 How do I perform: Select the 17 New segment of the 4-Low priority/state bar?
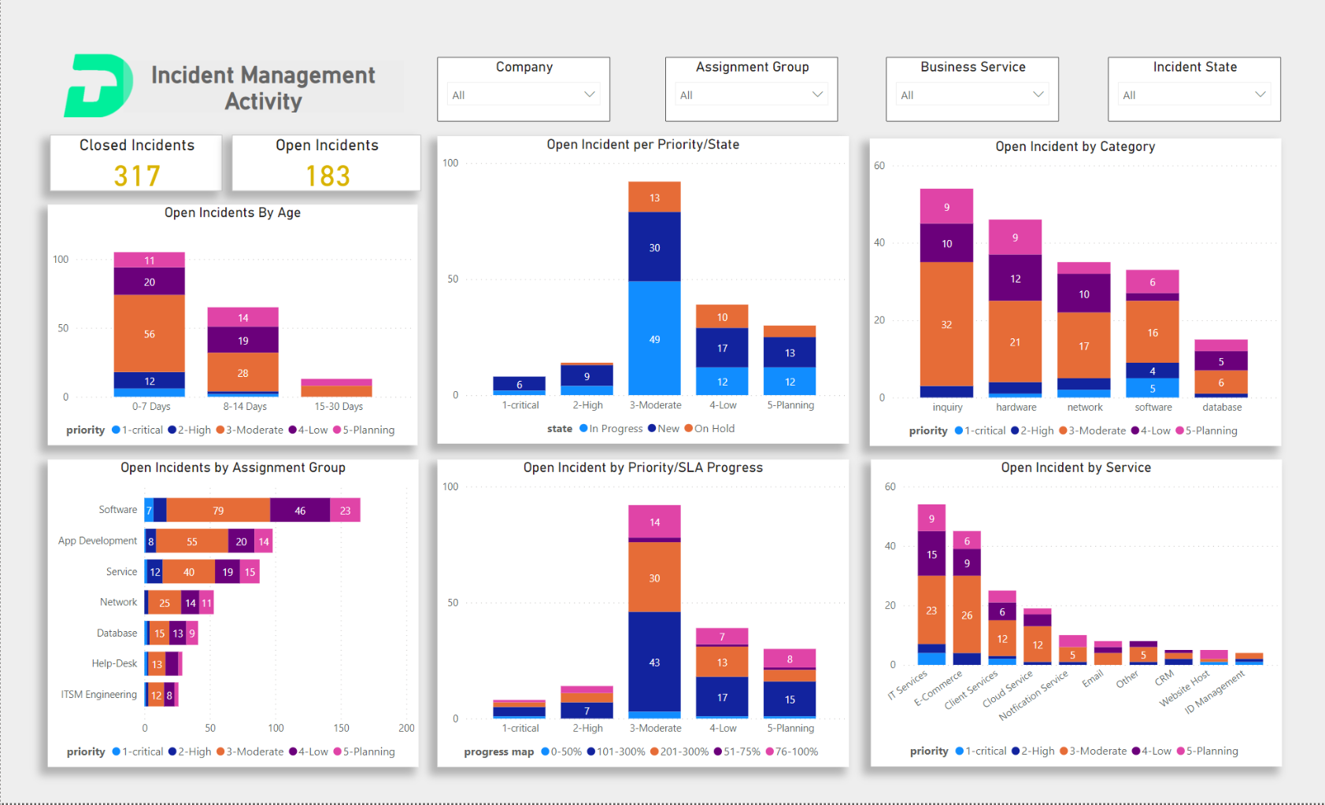click(722, 348)
